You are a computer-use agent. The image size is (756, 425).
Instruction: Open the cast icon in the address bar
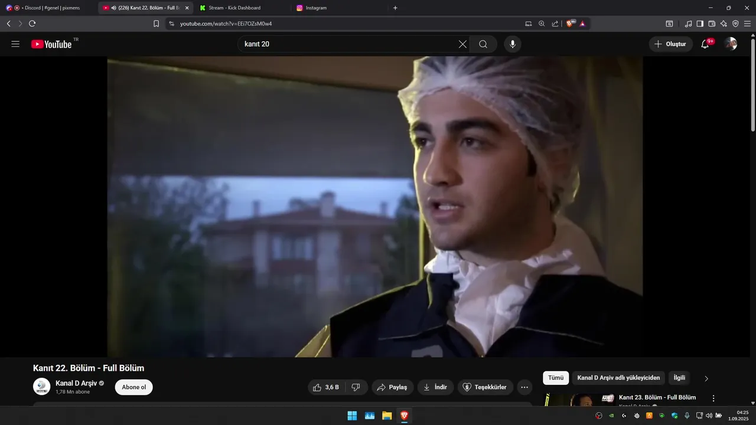click(x=529, y=24)
